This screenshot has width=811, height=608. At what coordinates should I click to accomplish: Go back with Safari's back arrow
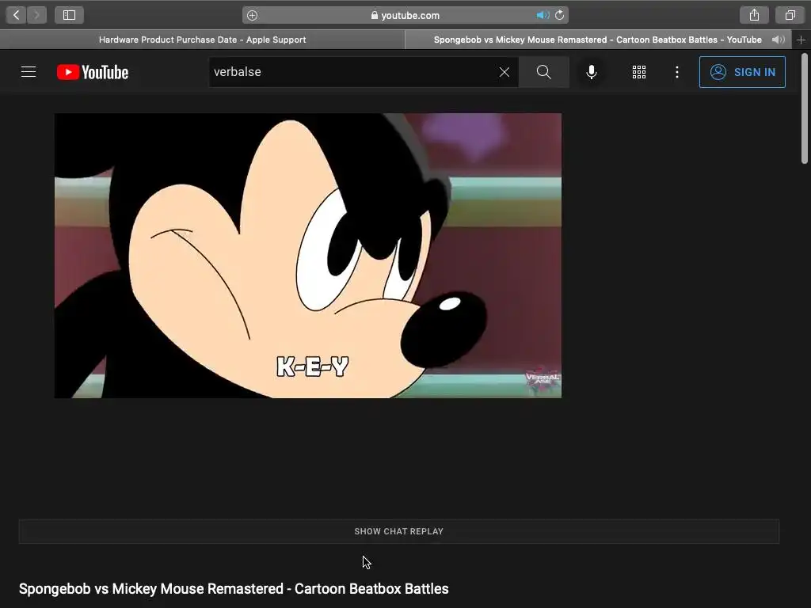coord(16,15)
